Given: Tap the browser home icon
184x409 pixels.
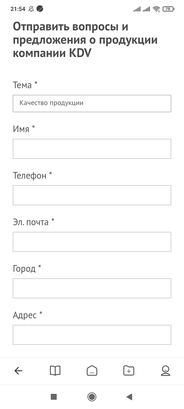Looking at the screenshot, I should pyautogui.click(x=92, y=371).
